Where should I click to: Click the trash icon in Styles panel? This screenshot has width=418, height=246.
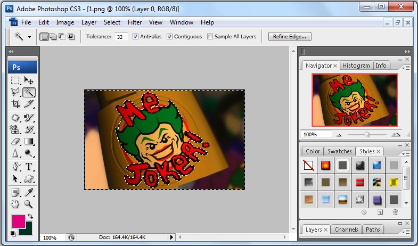click(395, 212)
